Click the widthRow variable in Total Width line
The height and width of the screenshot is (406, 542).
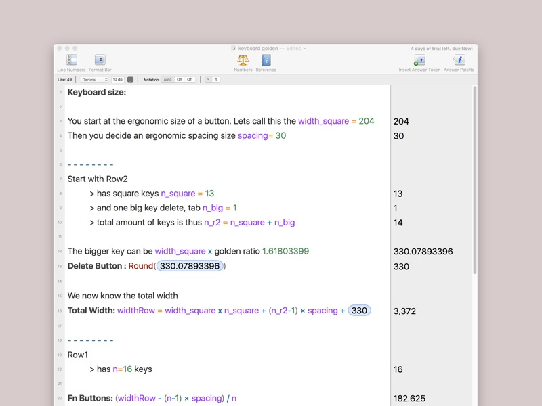point(136,311)
